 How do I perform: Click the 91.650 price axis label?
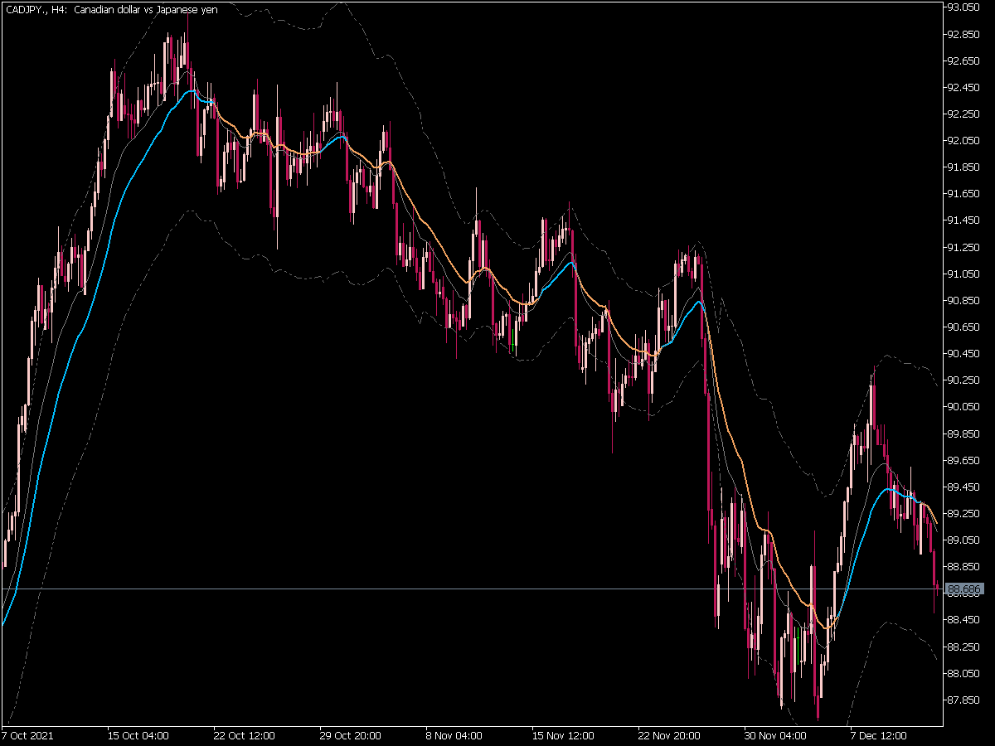click(x=964, y=193)
